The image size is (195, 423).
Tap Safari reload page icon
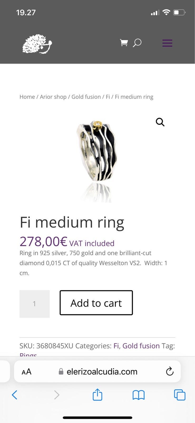[170, 371]
